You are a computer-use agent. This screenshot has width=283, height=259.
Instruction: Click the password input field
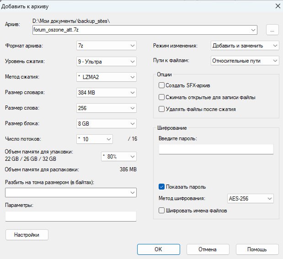[216, 149]
